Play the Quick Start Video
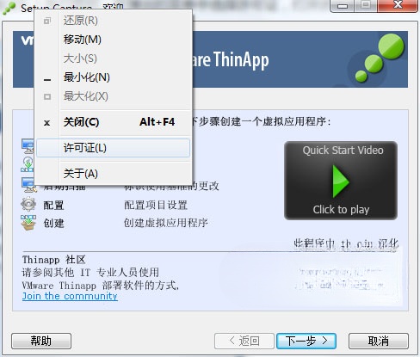The image size is (420, 357). (x=341, y=181)
